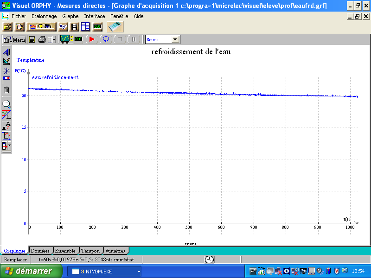Image resolution: width=371 pixels, height=278 pixels.
Task: Click the speaker volume tray icon
Action: 320,271
